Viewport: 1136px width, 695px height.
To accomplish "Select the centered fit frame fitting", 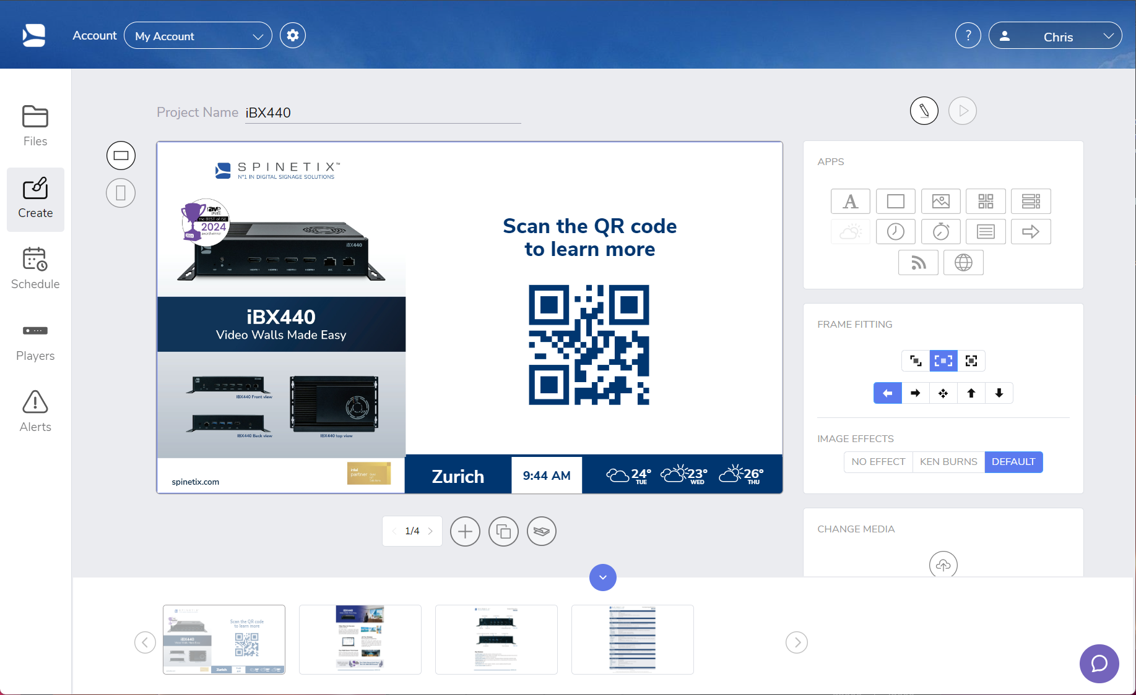I will 943,360.
